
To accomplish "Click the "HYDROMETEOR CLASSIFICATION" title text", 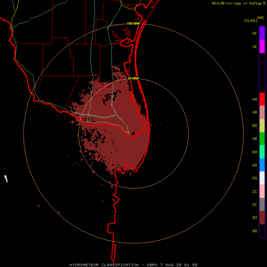I will point(104,265).
